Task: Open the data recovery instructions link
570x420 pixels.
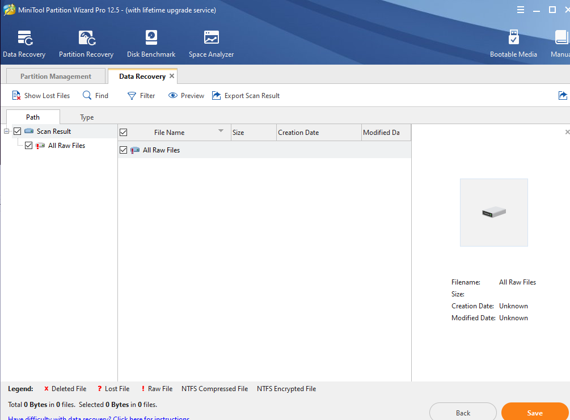Action: [x=99, y=418]
